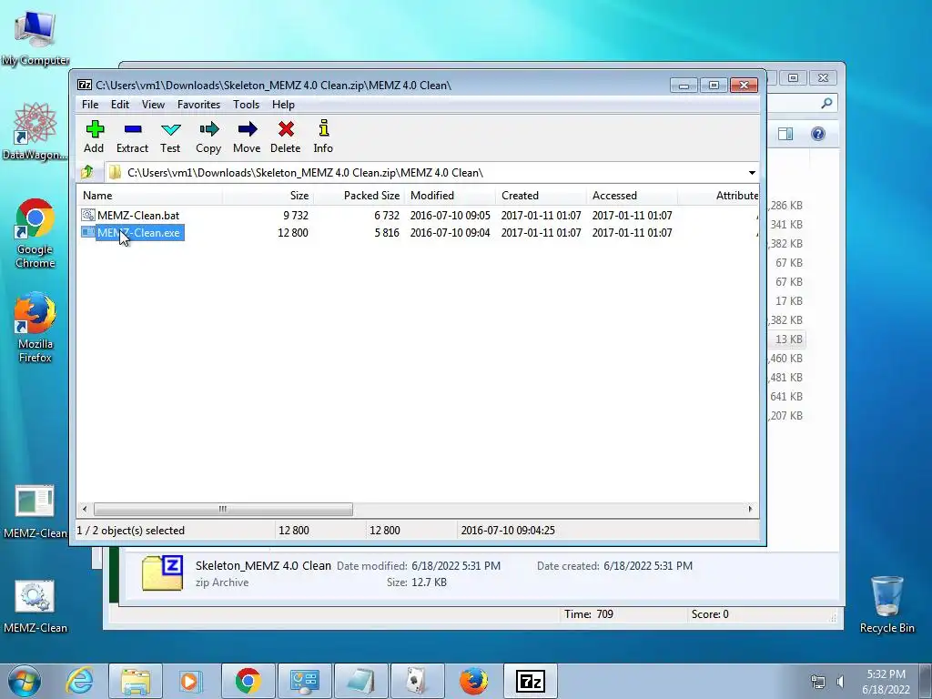Click the Firefox taskbar icon

point(473,681)
